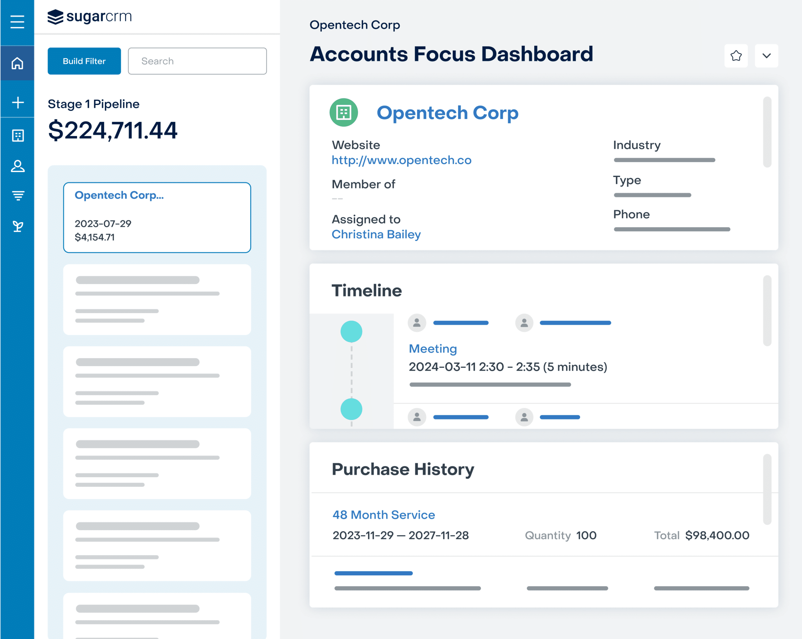Expand the dashboard actions chevron

click(766, 56)
